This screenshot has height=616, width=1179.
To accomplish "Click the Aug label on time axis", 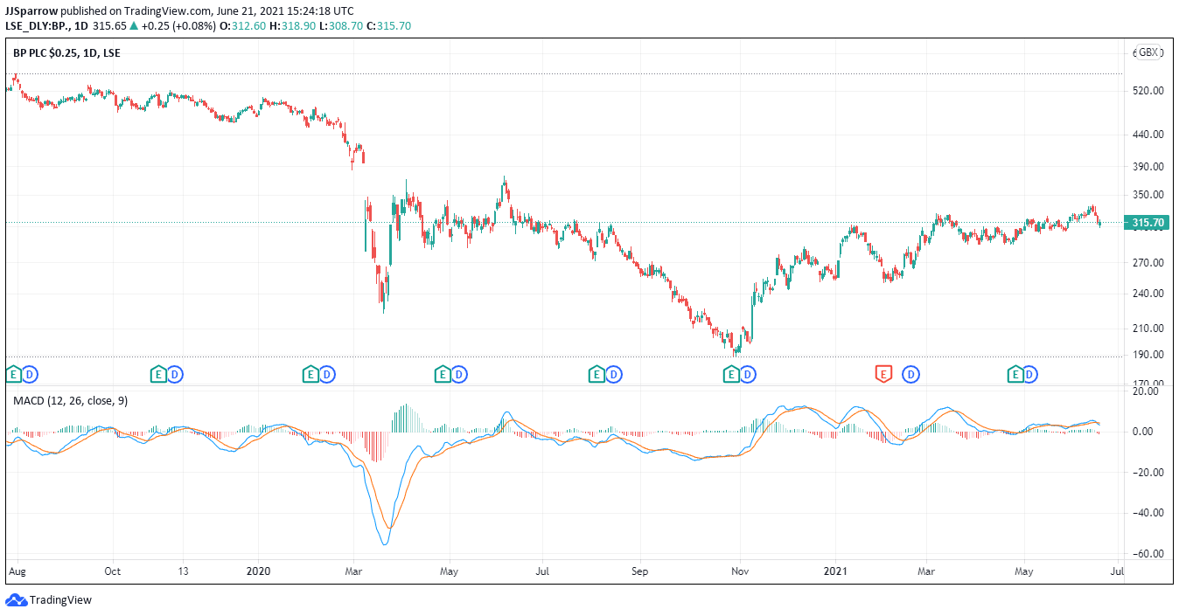I will tap(17, 572).
